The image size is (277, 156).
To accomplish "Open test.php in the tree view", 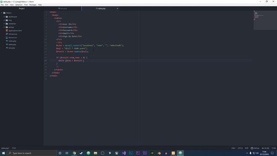I will pyautogui.click(x=12, y=48).
